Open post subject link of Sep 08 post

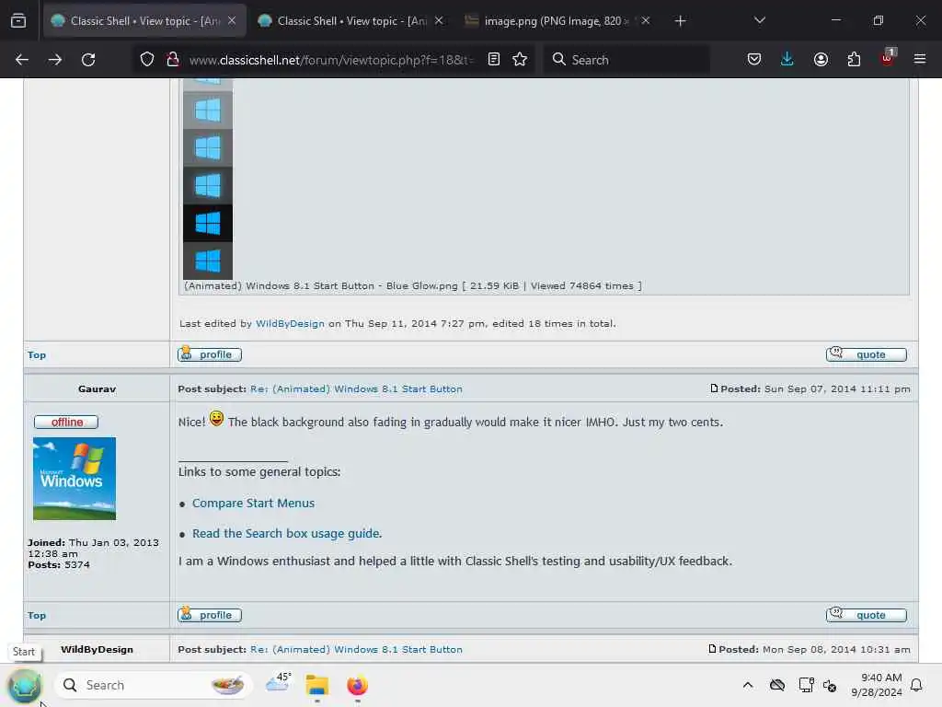point(356,649)
